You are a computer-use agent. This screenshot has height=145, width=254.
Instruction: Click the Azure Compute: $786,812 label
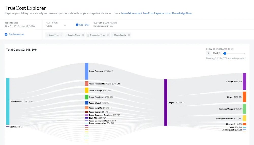[101, 71]
